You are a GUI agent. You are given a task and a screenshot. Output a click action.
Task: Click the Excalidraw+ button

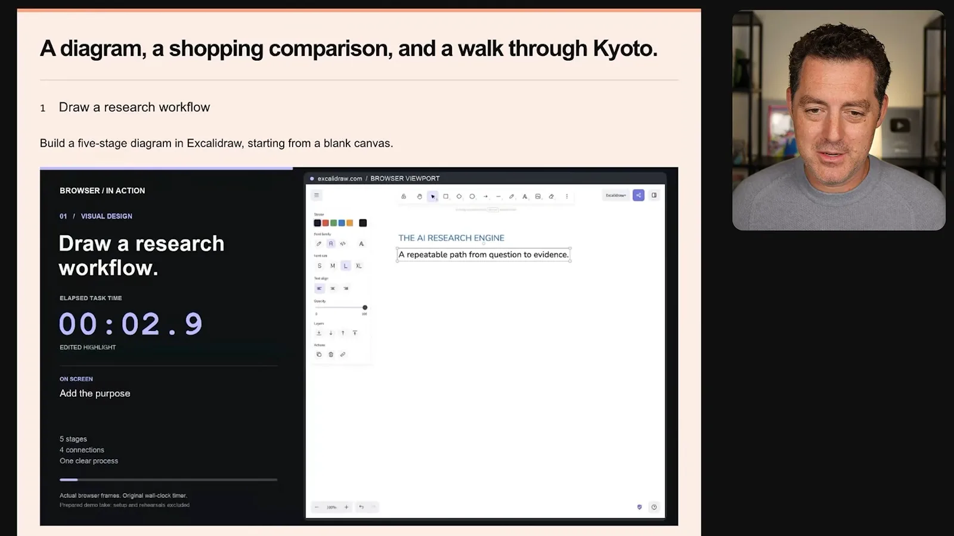coord(616,195)
